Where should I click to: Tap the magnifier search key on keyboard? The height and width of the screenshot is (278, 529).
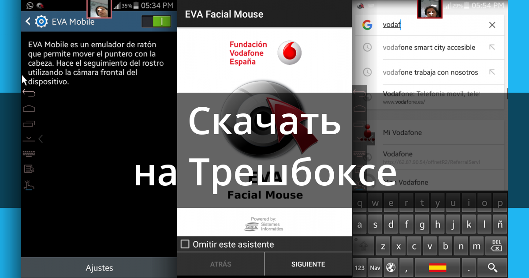tap(493, 267)
